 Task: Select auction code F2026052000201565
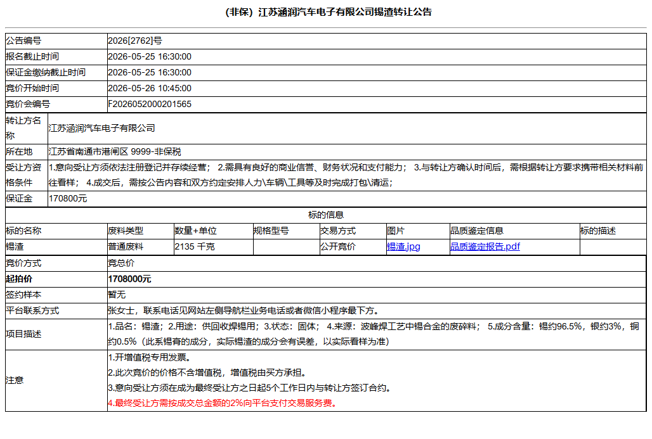150,104
